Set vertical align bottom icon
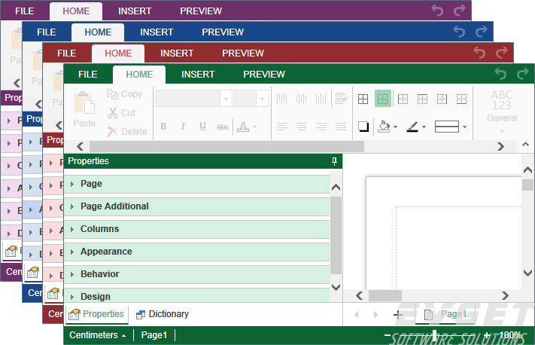This screenshot has width=535, height=345. [x=321, y=99]
